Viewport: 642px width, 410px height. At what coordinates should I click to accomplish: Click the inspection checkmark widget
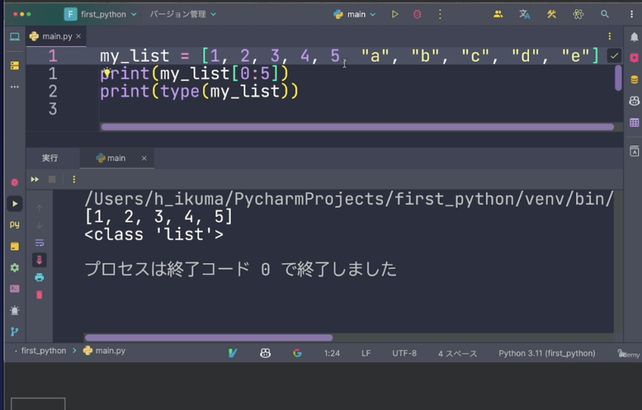[x=614, y=56]
